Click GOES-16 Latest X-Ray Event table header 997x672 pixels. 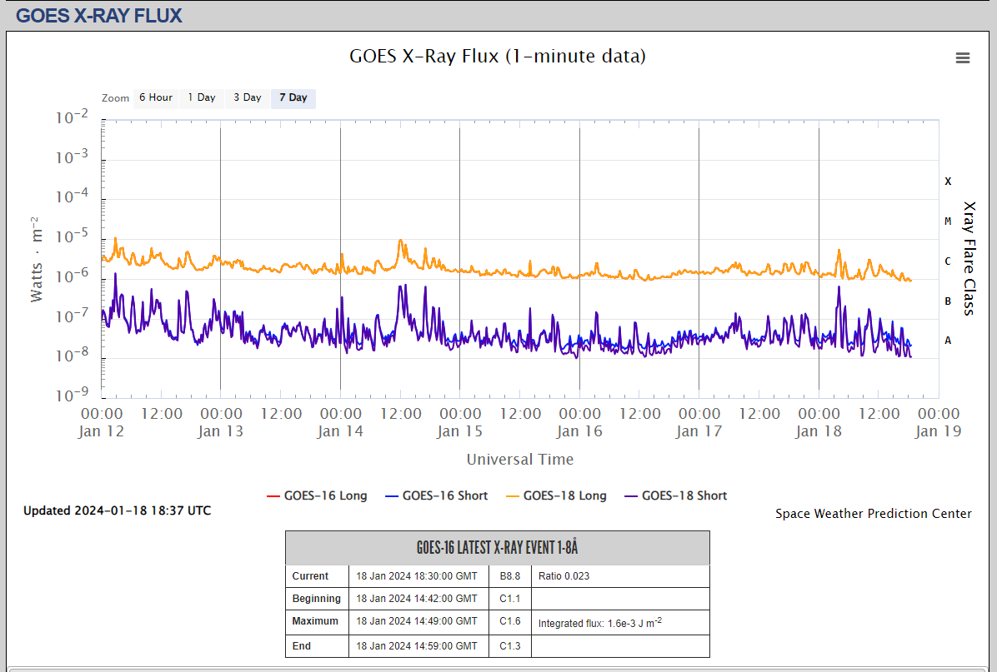click(497, 548)
